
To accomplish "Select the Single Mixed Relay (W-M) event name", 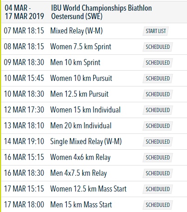I will tap(86, 141).
